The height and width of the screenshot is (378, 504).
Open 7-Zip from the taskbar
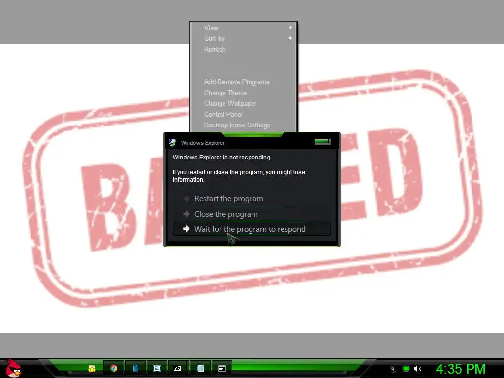coord(177,368)
